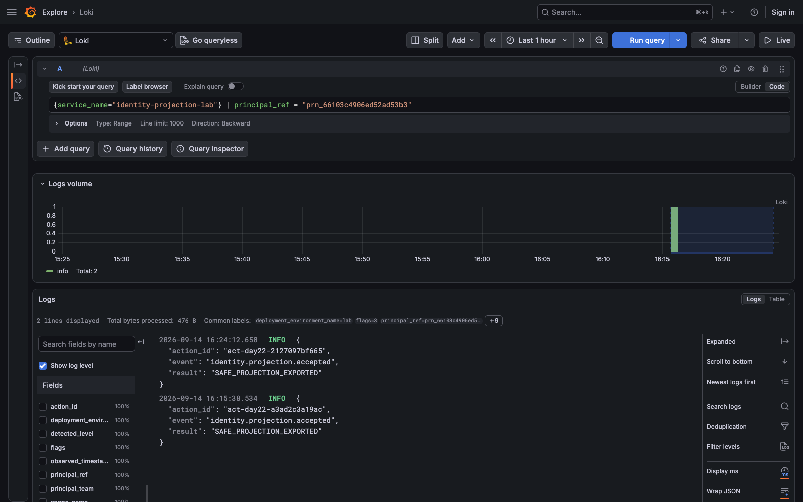Open Run query options arrow
803x502 pixels.
(x=678, y=40)
